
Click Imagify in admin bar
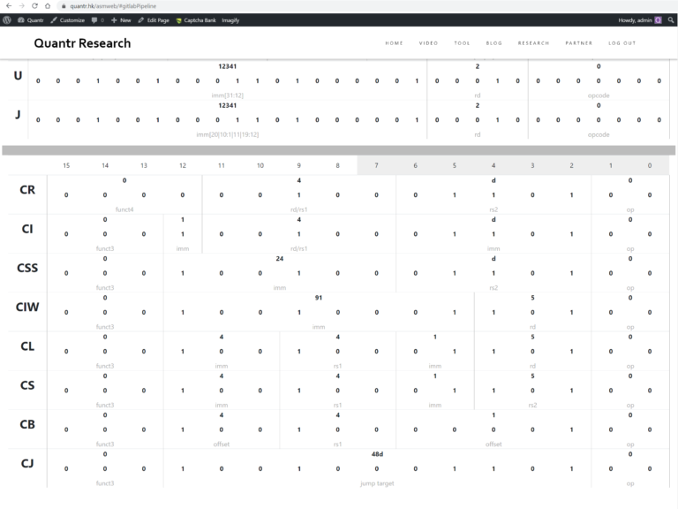tap(230, 20)
